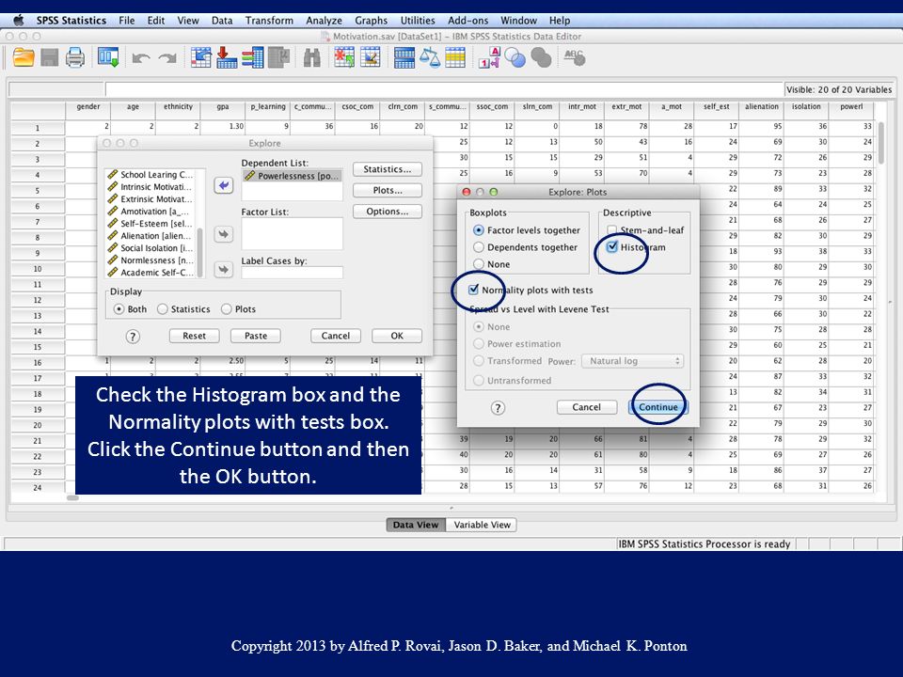The width and height of the screenshot is (903, 677).
Task: Click the Weight cases scales icon
Action: point(430,58)
